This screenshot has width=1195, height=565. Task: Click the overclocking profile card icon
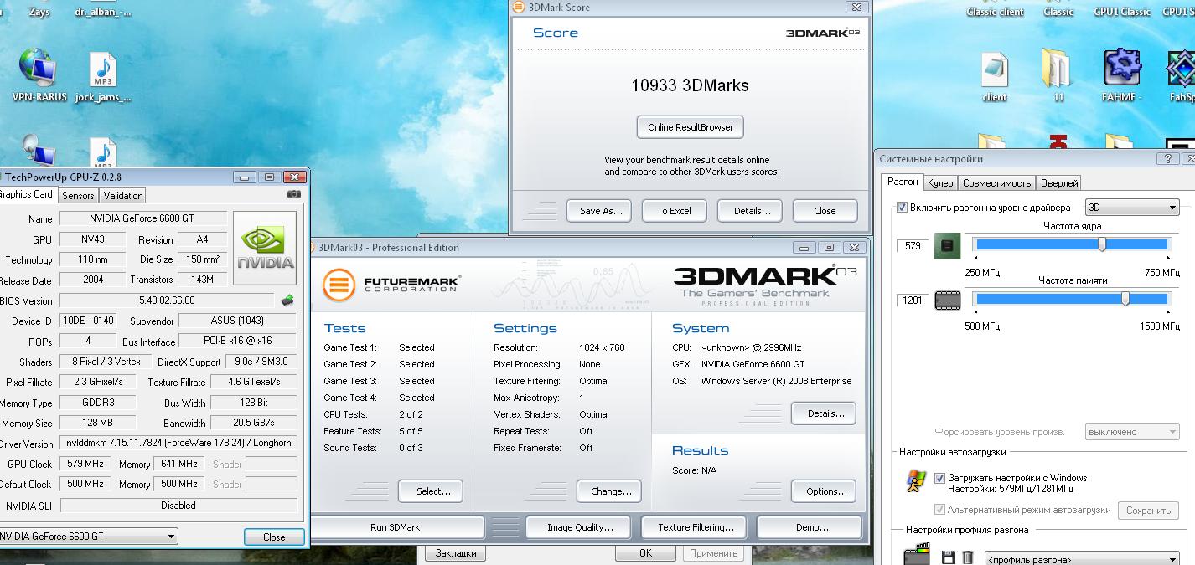click(x=917, y=556)
